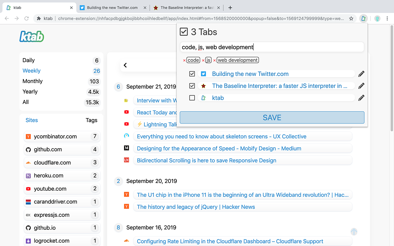This screenshot has height=246, width=394.
Task: Remove the code tag with red x
Action: tap(184, 60)
